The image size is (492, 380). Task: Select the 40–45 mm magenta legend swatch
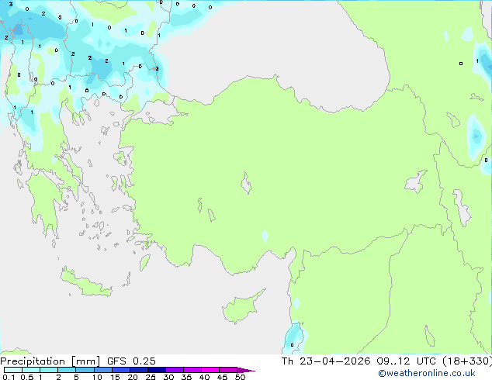(x=210, y=370)
